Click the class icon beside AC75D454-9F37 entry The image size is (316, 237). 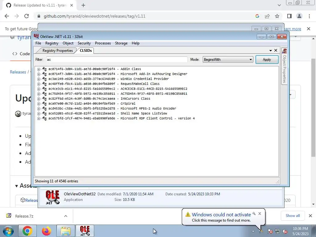[44, 94]
